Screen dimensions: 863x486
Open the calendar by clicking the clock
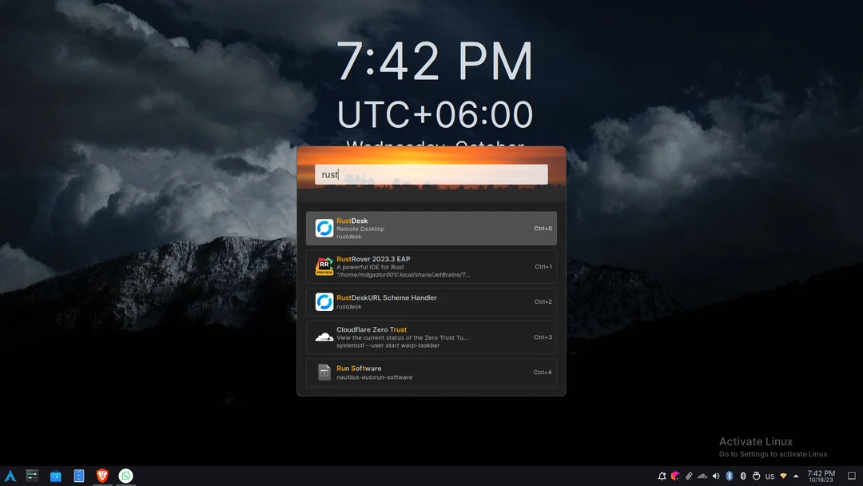point(823,476)
